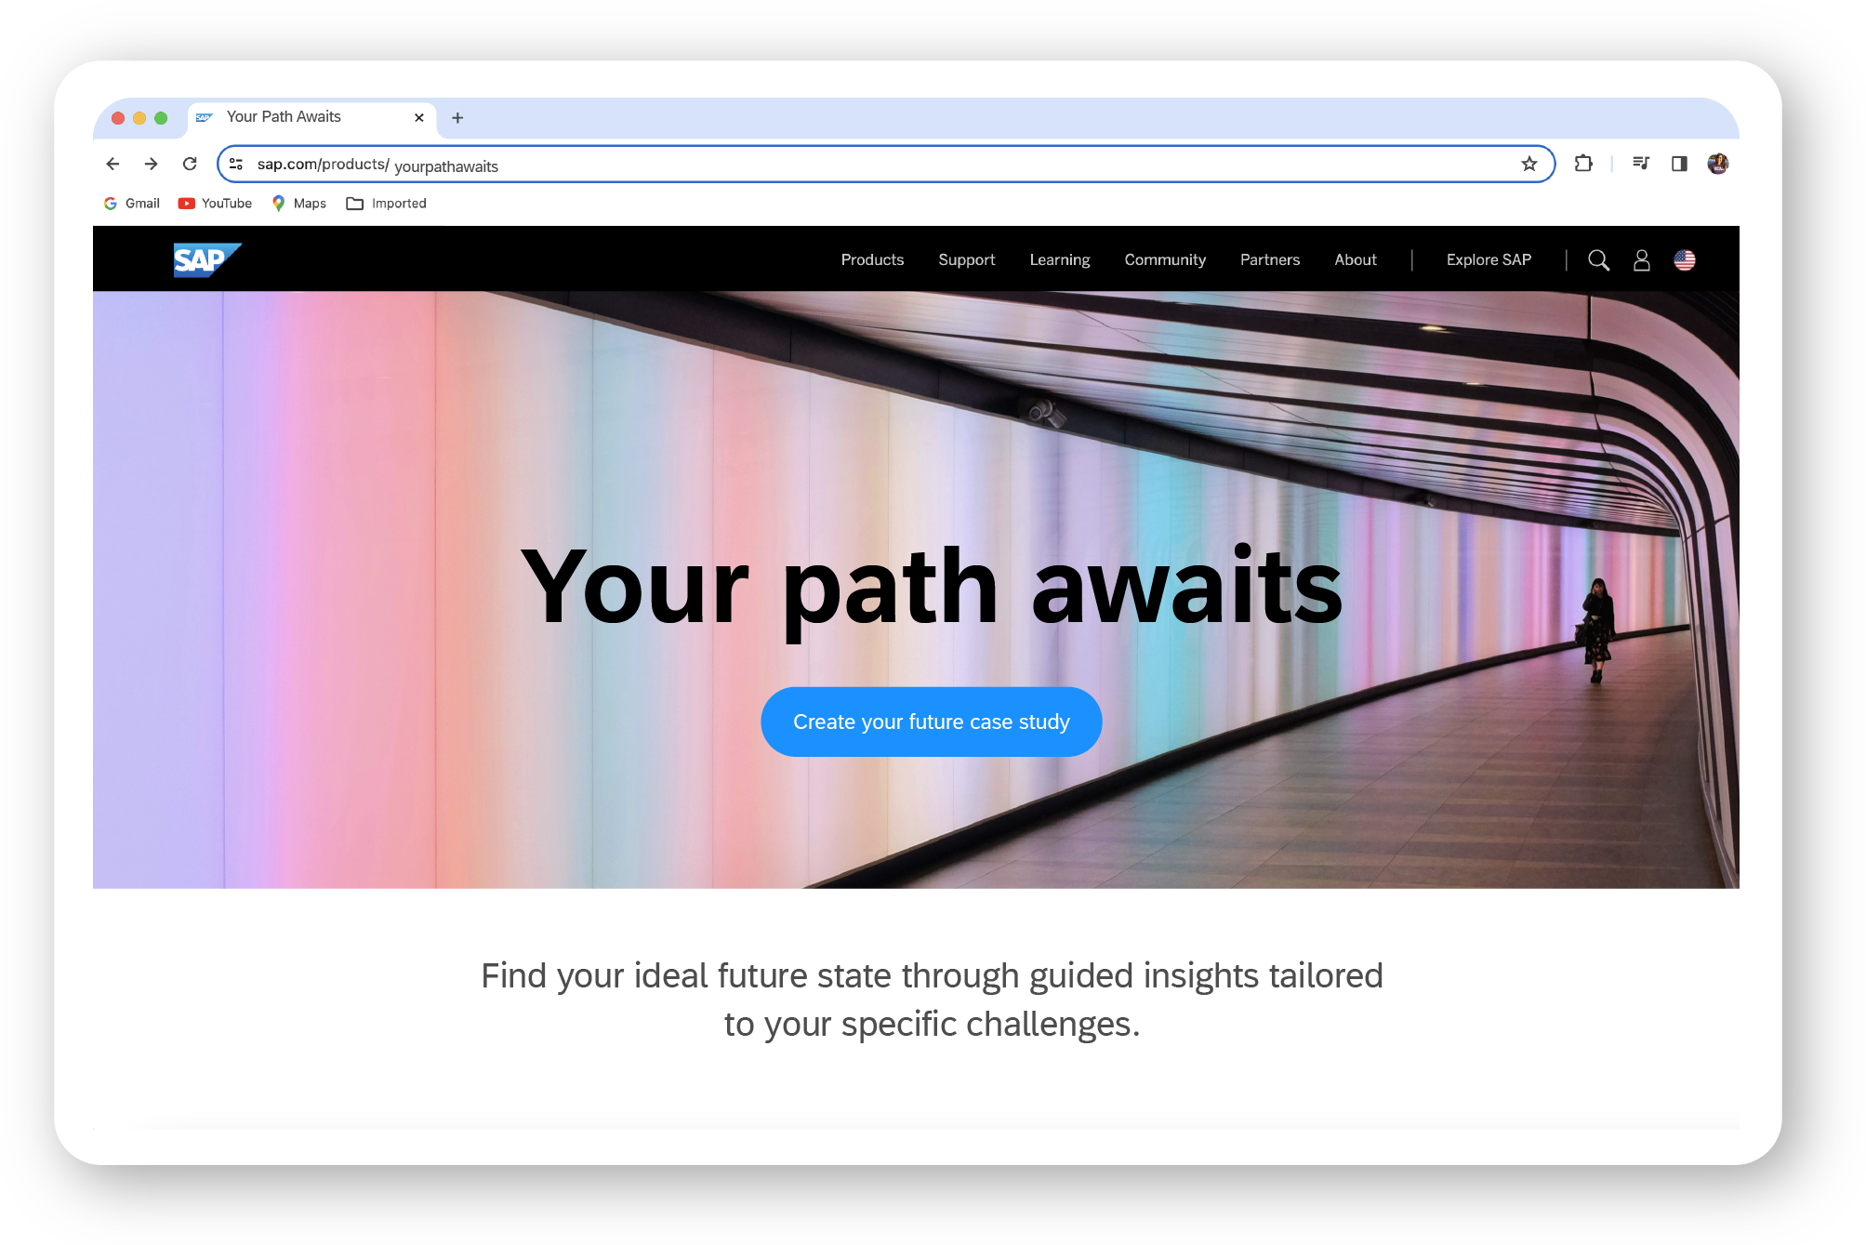The width and height of the screenshot is (1866, 1245).
Task: View site information icon in address bar
Action: click(x=236, y=165)
